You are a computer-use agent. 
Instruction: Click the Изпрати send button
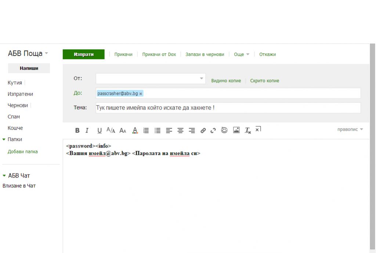point(84,54)
